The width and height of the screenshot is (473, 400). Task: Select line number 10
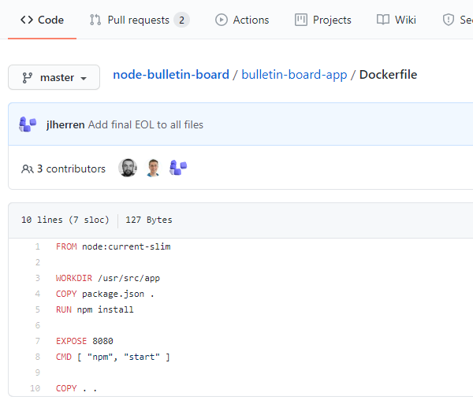(35, 388)
